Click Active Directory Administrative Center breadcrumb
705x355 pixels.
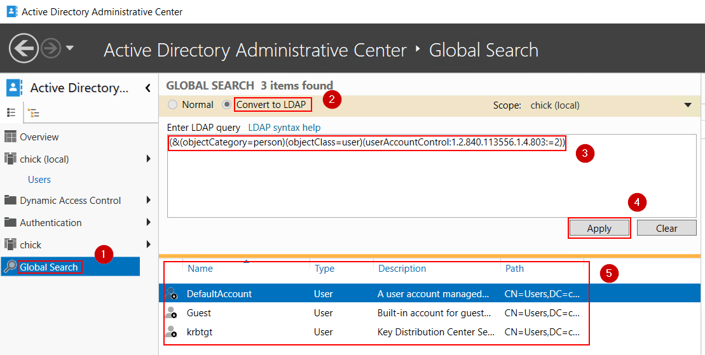tap(256, 50)
